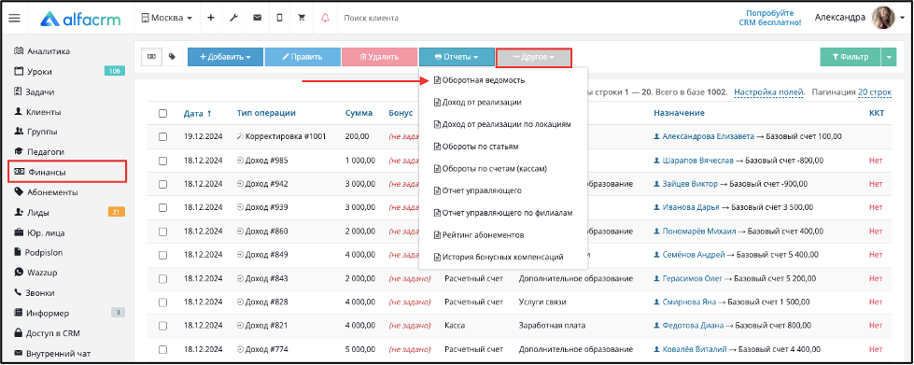Screen dimensions: 914x365
Task: Select the money view icon button
Action: click(151, 57)
